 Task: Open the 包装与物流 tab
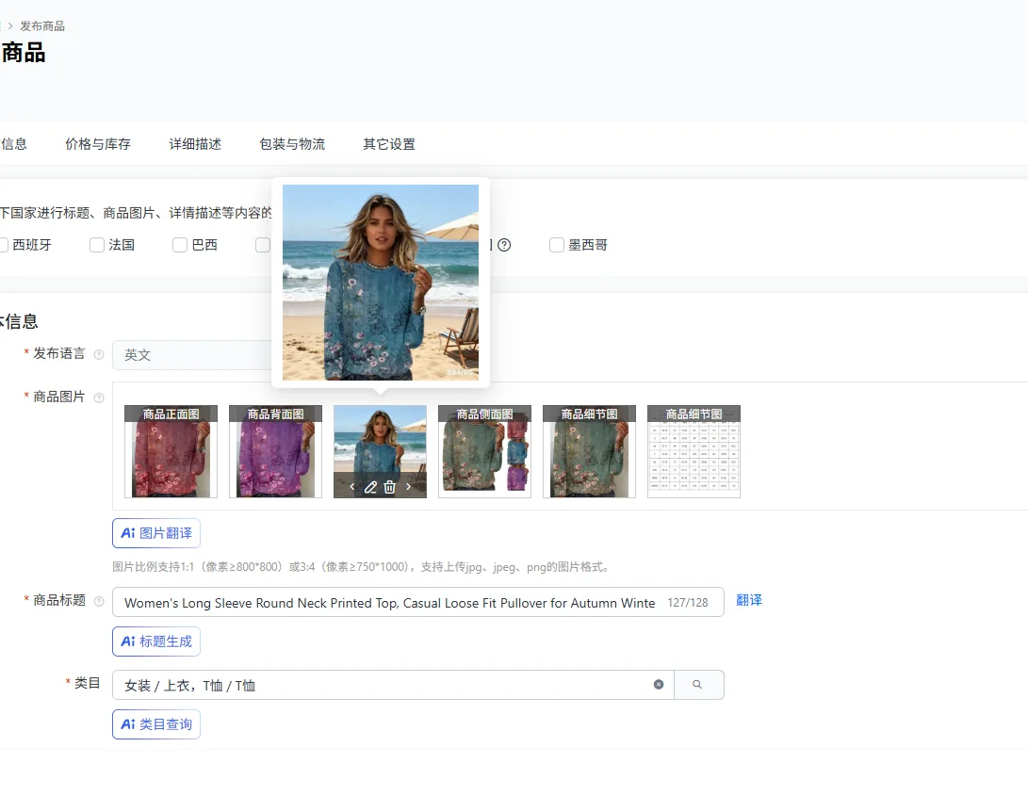click(292, 144)
